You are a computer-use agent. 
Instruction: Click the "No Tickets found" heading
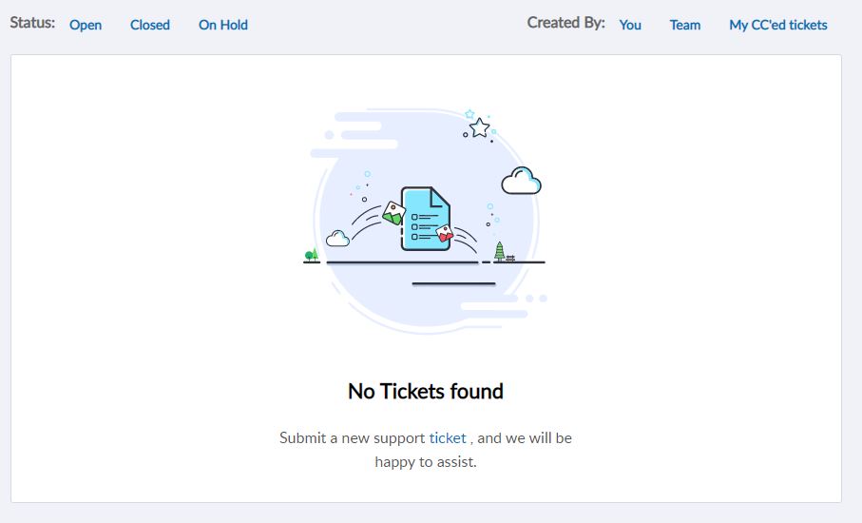point(426,391)
